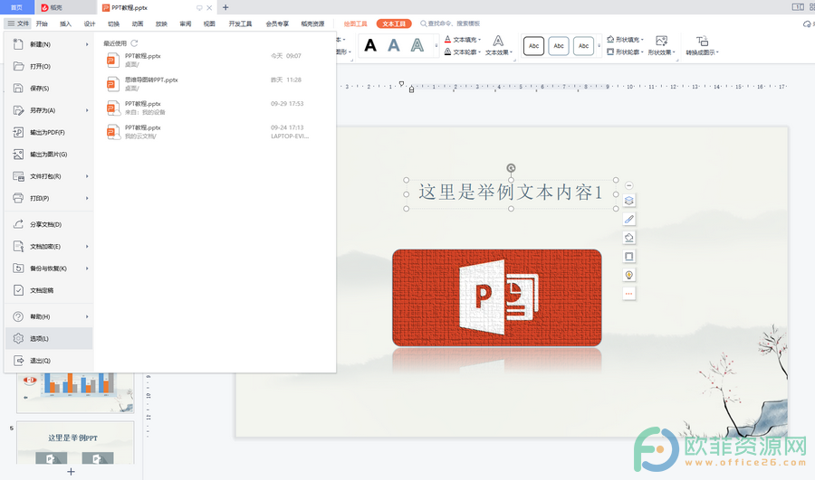815x480 pixels.
Task: Open the 文本轮廓 text outline dropdown
Action: pyautogui.click(x=463, y=52)
